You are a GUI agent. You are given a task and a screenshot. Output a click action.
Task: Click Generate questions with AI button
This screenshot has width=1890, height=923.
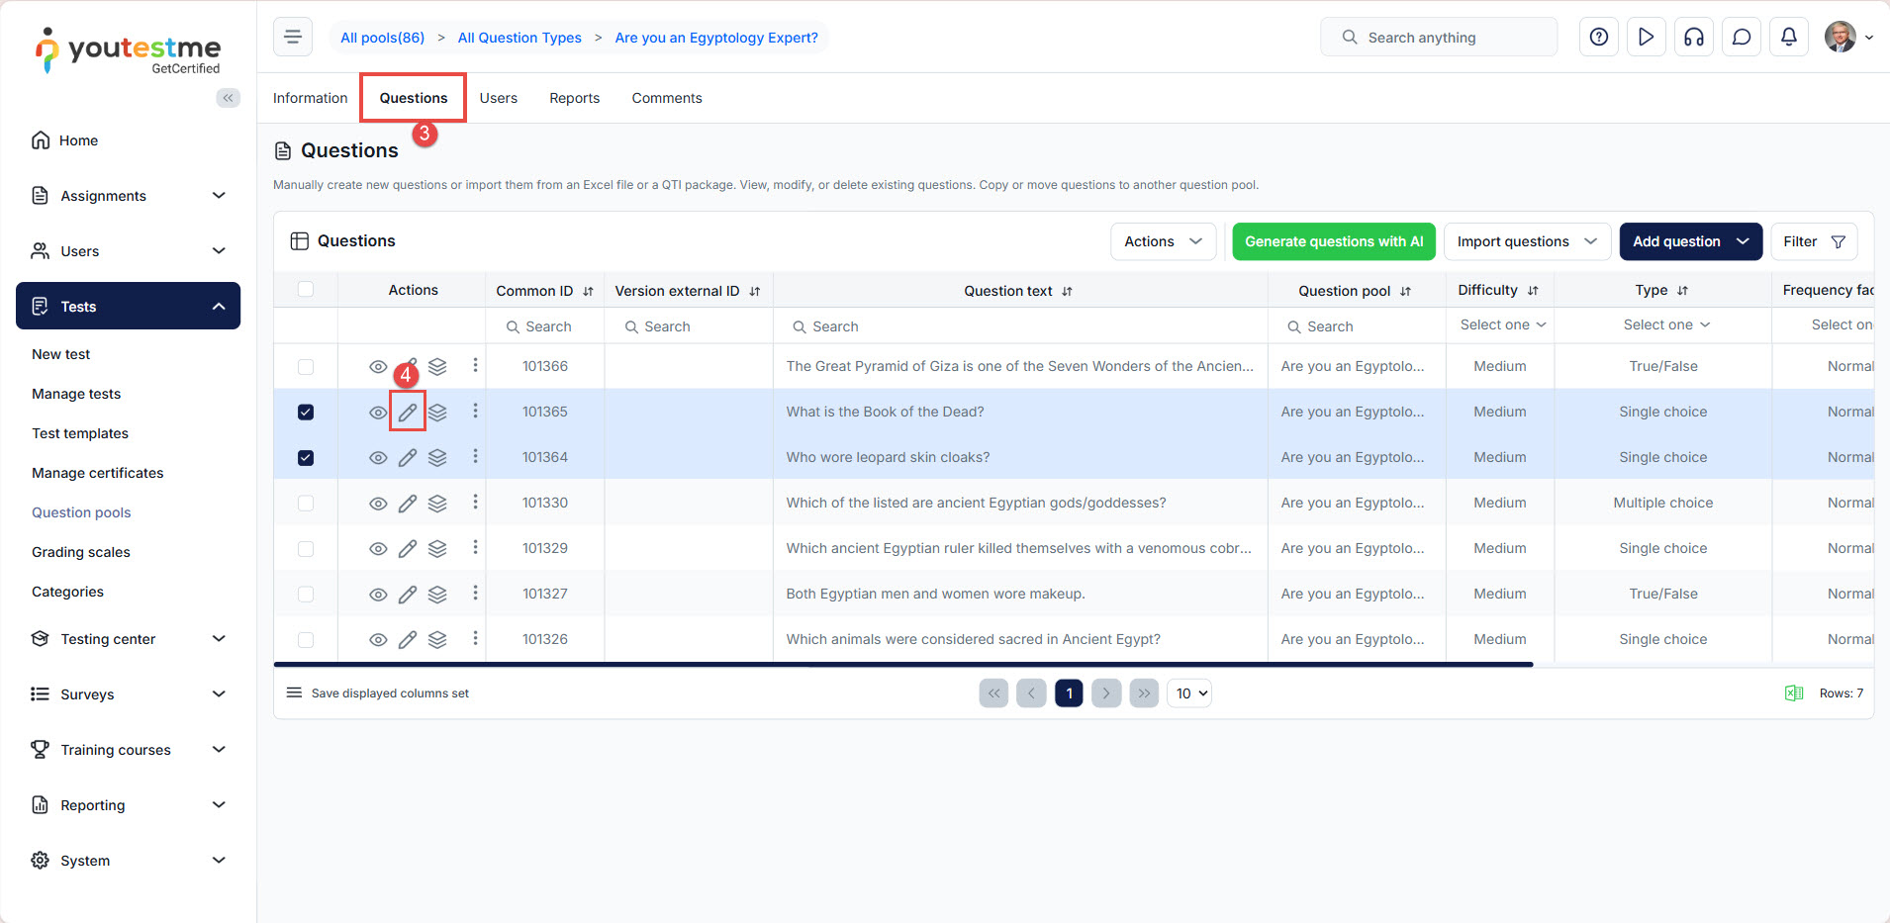(x=1333, y=241)
